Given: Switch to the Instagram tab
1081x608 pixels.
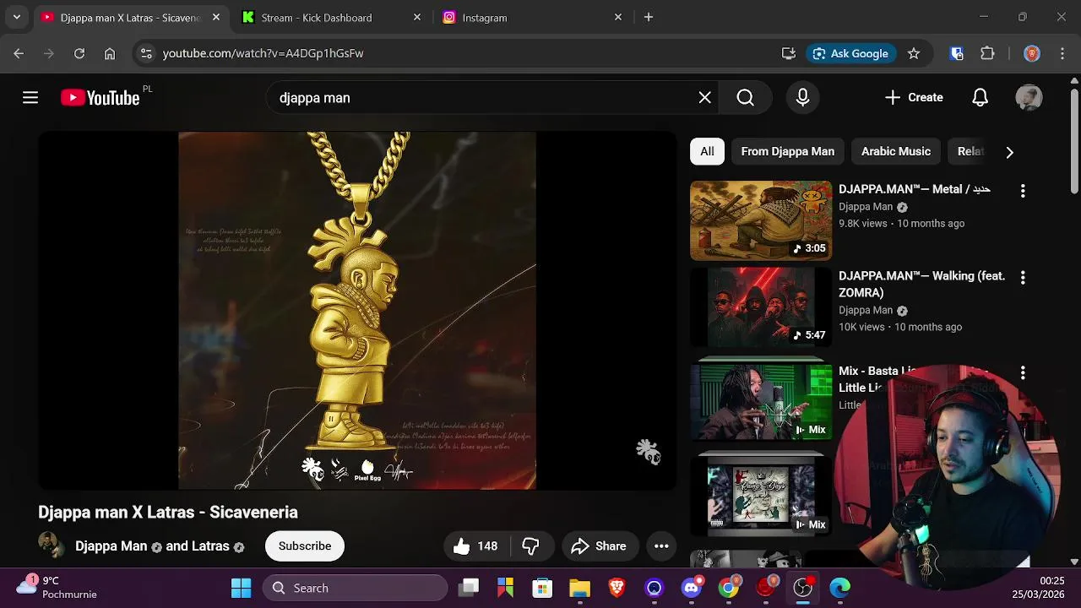Looking at the screenshot, I should point(532,17).
